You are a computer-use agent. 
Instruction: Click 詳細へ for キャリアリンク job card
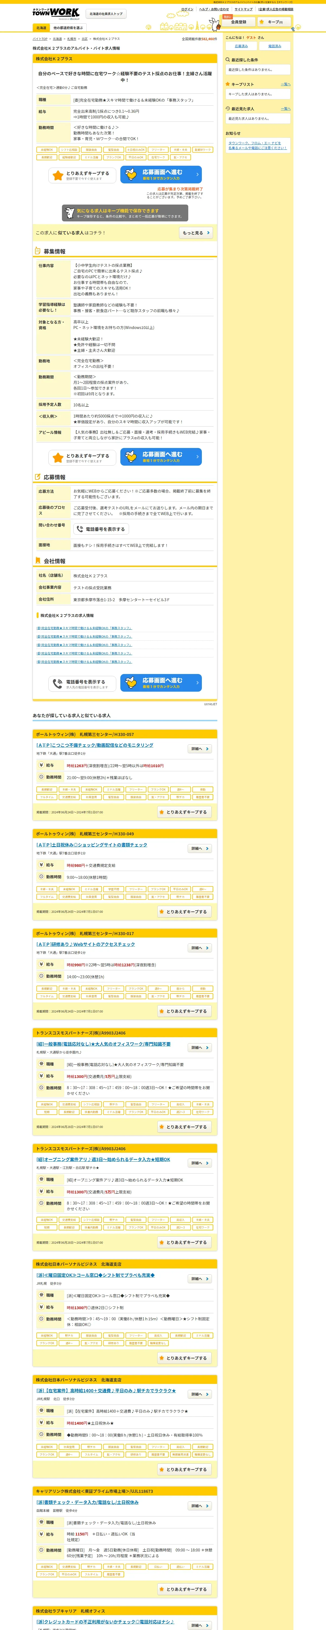pyautogui.click(x=200, y=1506)
